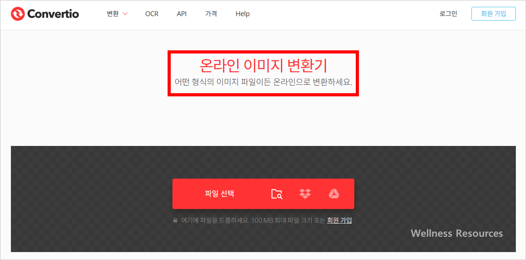
Task: Expand the 변환 dropdown menu
Action: click(x=117, y=14)
